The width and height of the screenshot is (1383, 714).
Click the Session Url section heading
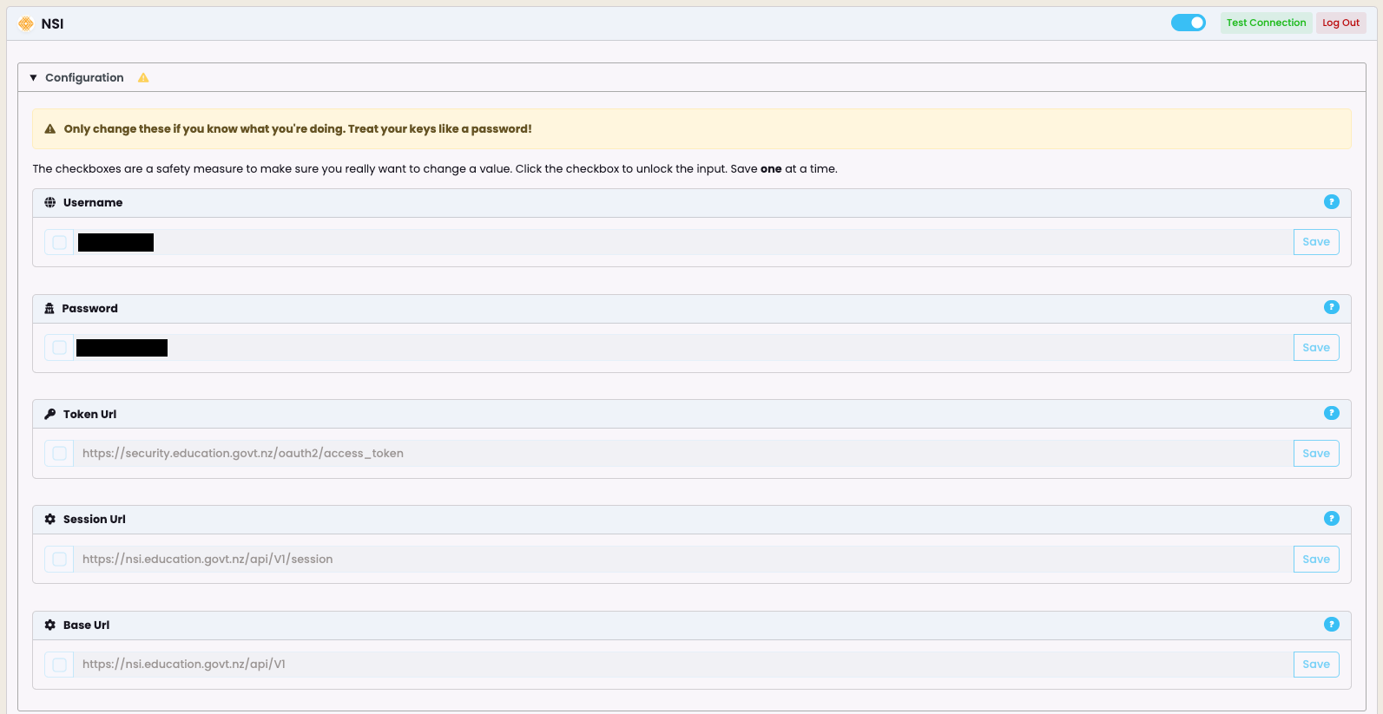click(95, 520)
